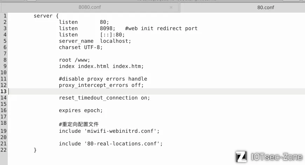This screenshot has height=165, width=305.
Task: Click the include 'miwifi-webinitrd.conf' line
Action: (x=109, y=131)
